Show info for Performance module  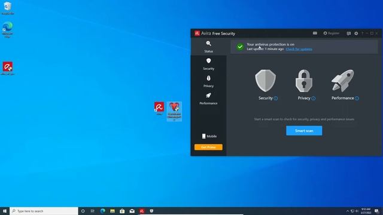click(357, 98)
